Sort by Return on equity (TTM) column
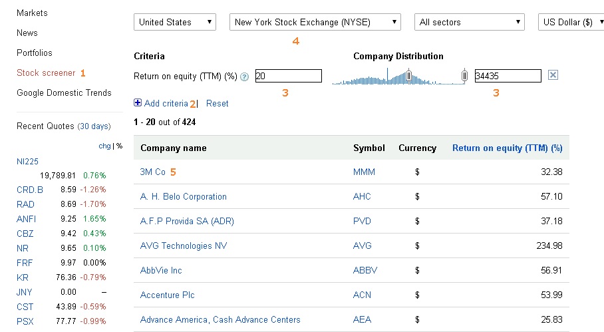Viewport: 604px width, 332px height. click(x=507, y=148)
